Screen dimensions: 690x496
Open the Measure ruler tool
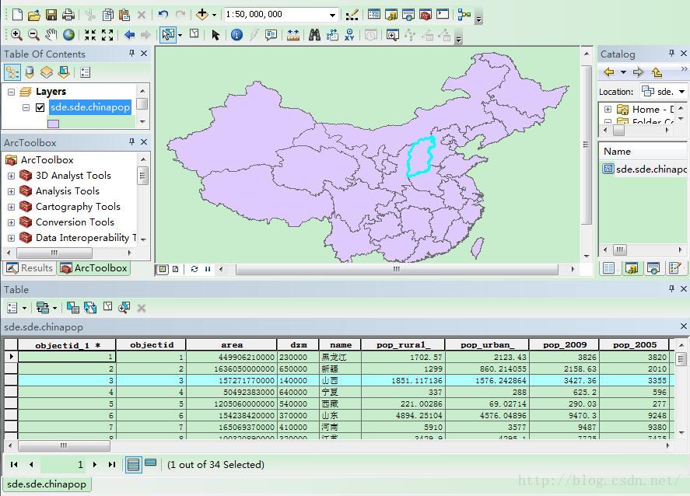[293, 35]
